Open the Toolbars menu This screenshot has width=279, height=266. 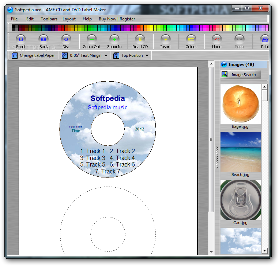click(x=49, y=19)
